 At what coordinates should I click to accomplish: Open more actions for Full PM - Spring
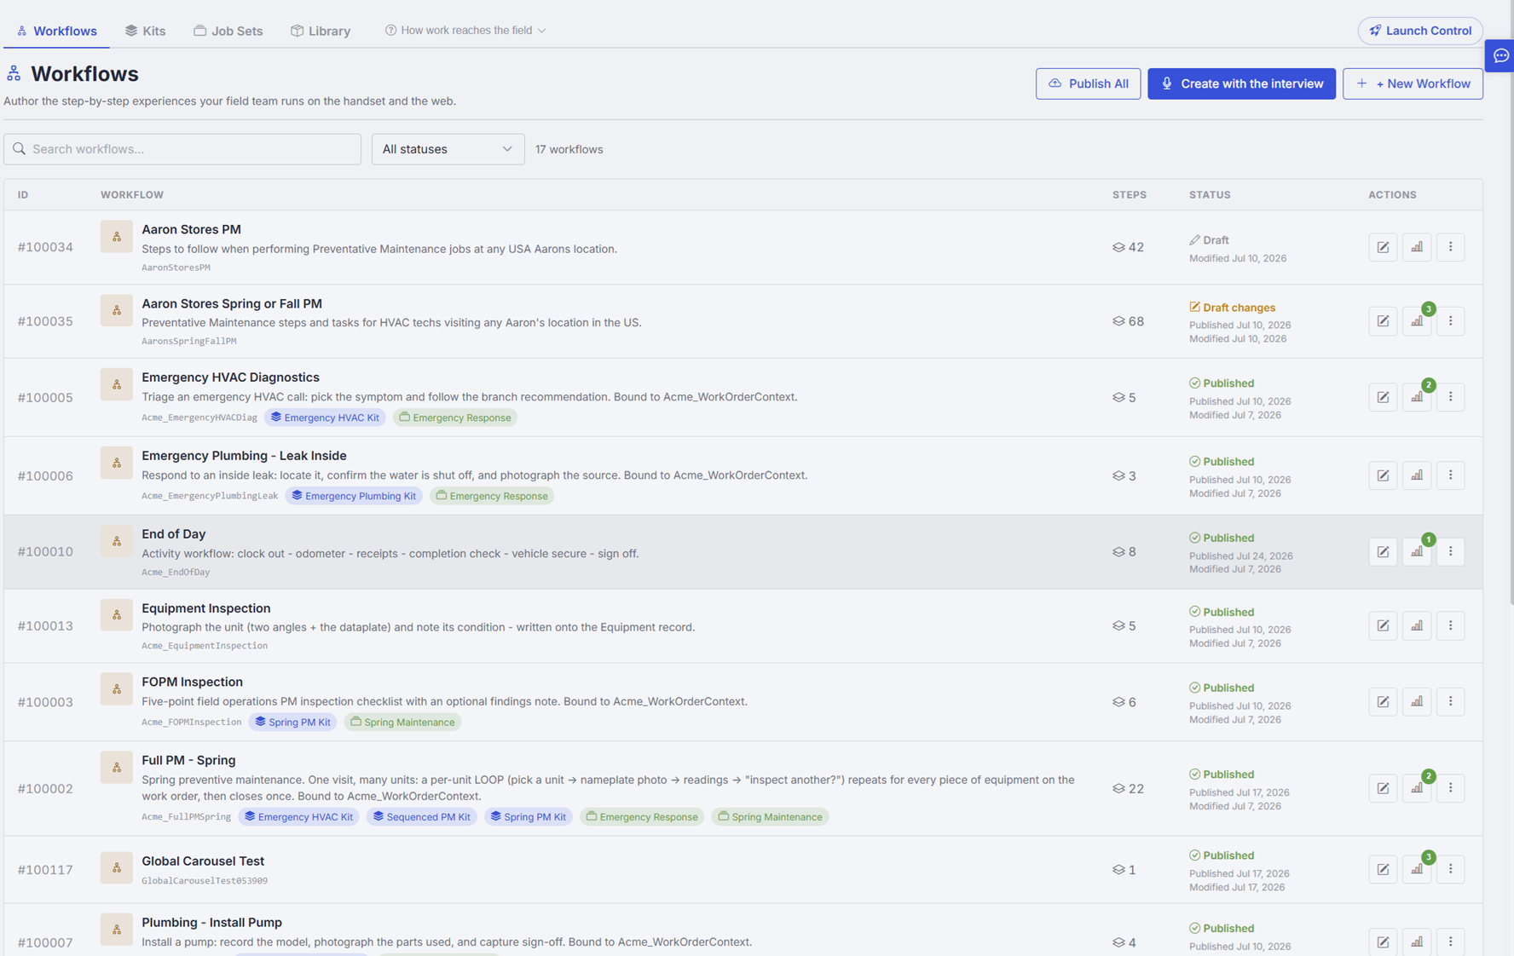point(1450,788)
